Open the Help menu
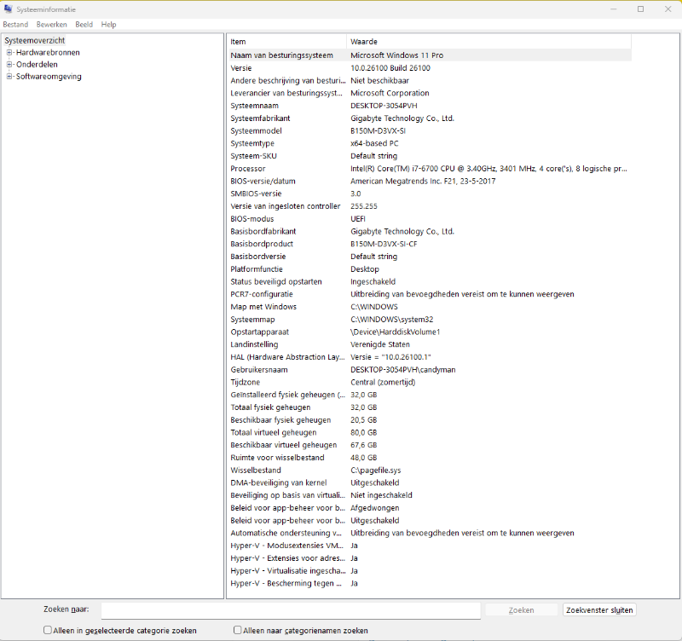Viewport: 682px width, 641px height. pyautogui.click(x=109, y=25)
